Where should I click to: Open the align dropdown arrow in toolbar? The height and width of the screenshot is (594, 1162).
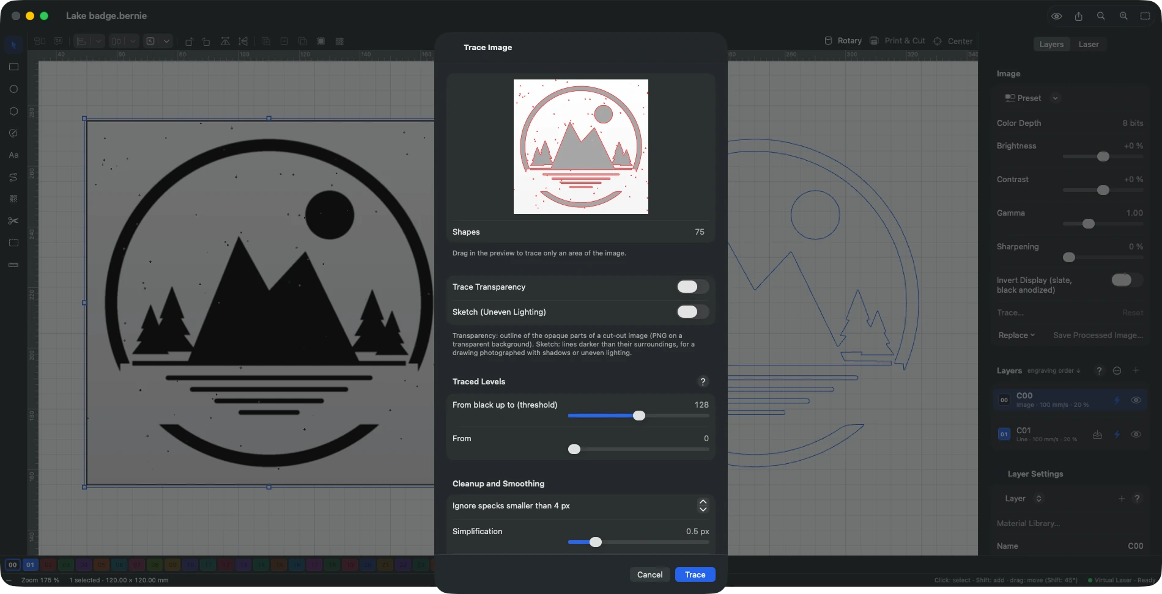click(x=98, y=41)
